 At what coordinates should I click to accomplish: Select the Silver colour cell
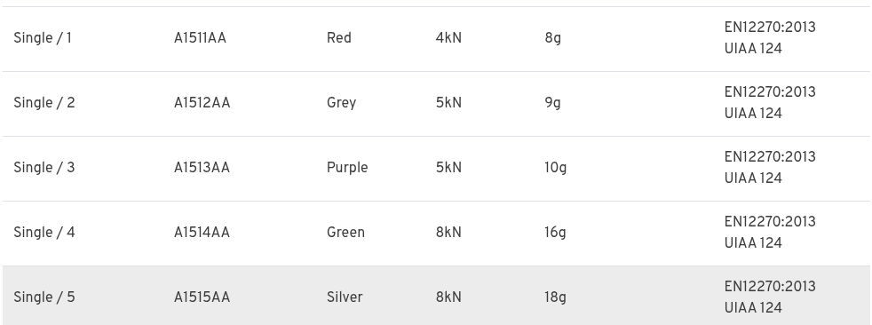345,297
